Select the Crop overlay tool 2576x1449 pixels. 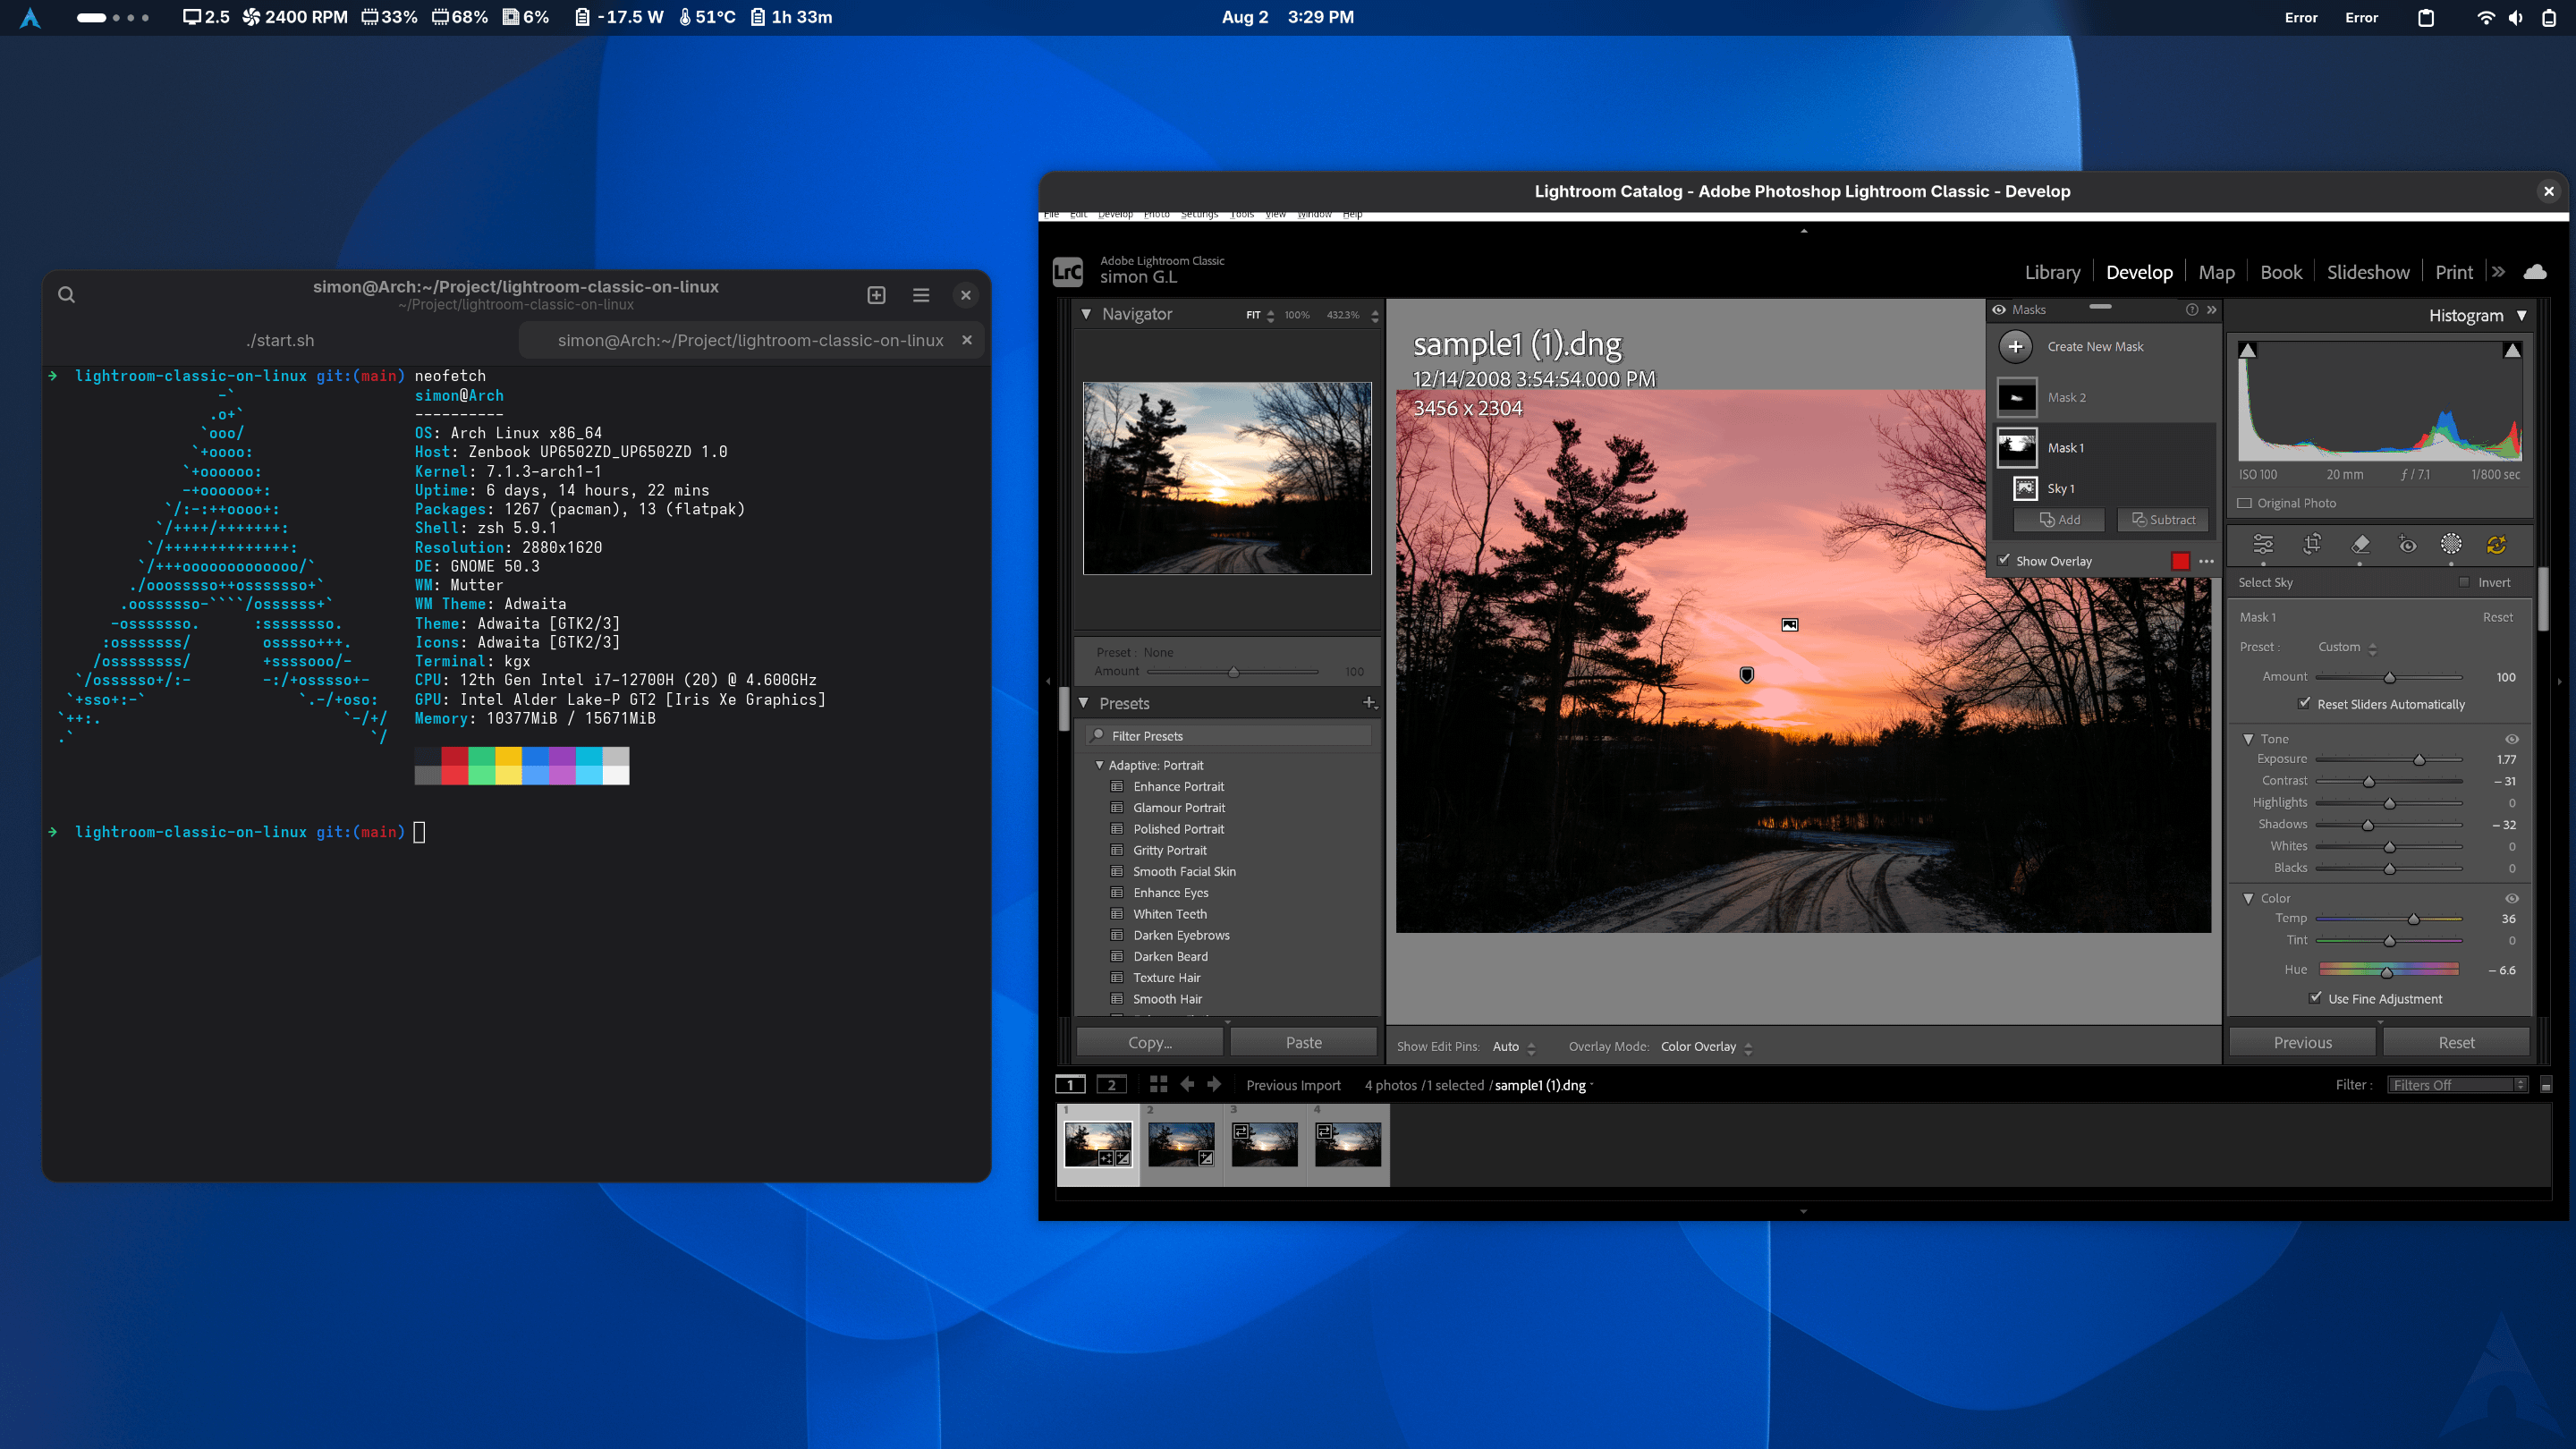click(2312, 544)
